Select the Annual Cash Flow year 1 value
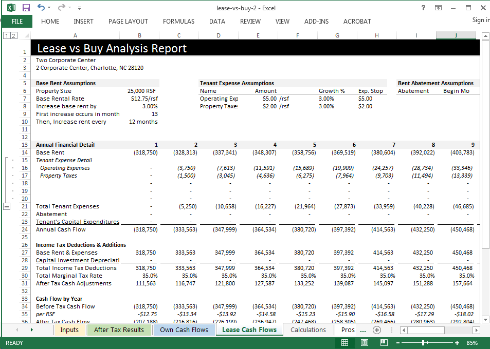The width and height of the screenshot is (490, 349). click(x=146, y=229)
